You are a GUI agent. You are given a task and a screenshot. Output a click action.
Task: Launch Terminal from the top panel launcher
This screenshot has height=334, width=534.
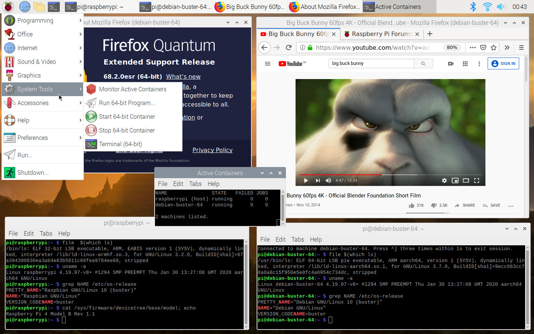[54, 6]
